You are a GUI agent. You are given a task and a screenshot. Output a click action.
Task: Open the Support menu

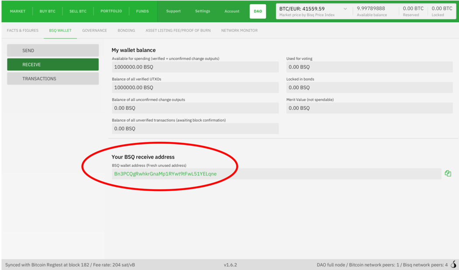pyautogui.click(x=173, y=11)
